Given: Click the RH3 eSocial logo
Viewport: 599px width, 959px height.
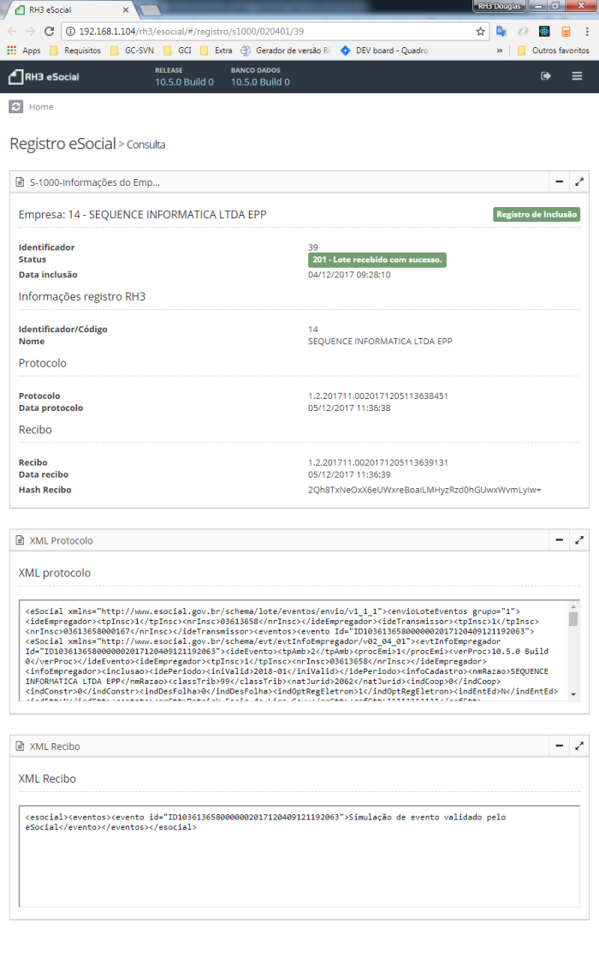Looking at the screenshot, I should pyautogui.click(x=44, y=77).
